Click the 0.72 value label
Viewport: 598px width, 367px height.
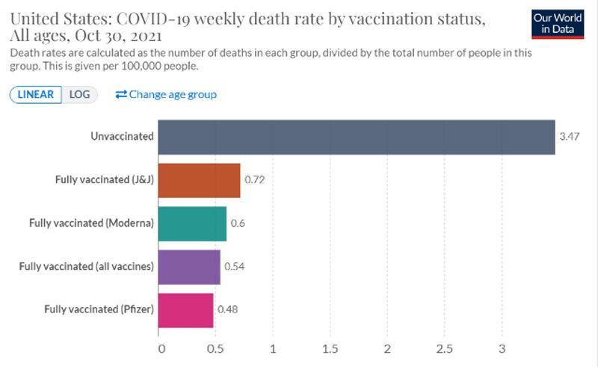(x=254, y=180)
